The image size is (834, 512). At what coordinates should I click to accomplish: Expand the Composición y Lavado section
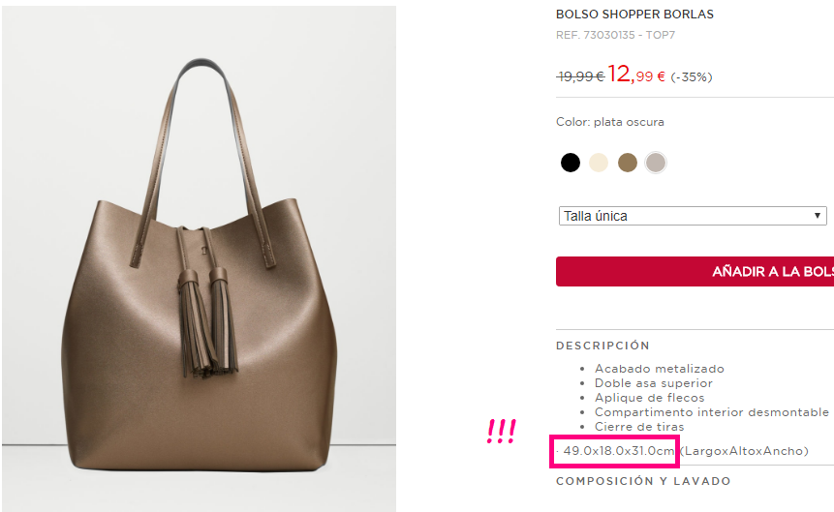pos(643,481)
